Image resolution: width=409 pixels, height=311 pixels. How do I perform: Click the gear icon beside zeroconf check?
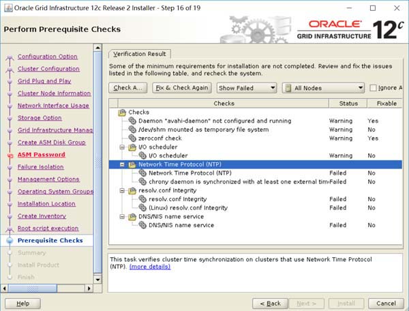132,138
